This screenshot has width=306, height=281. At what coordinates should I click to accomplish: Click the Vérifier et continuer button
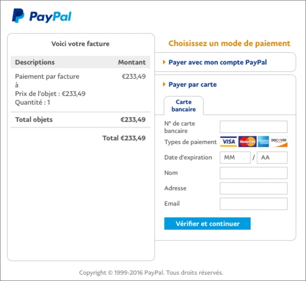coord(207,224)
